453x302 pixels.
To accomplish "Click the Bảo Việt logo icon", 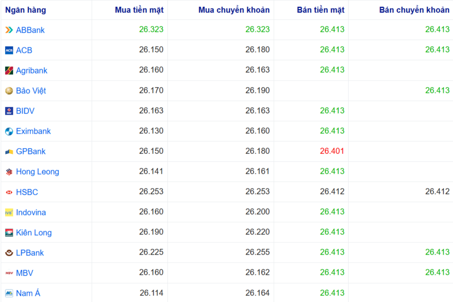I will pyautogui.click(x=9, y=91).
